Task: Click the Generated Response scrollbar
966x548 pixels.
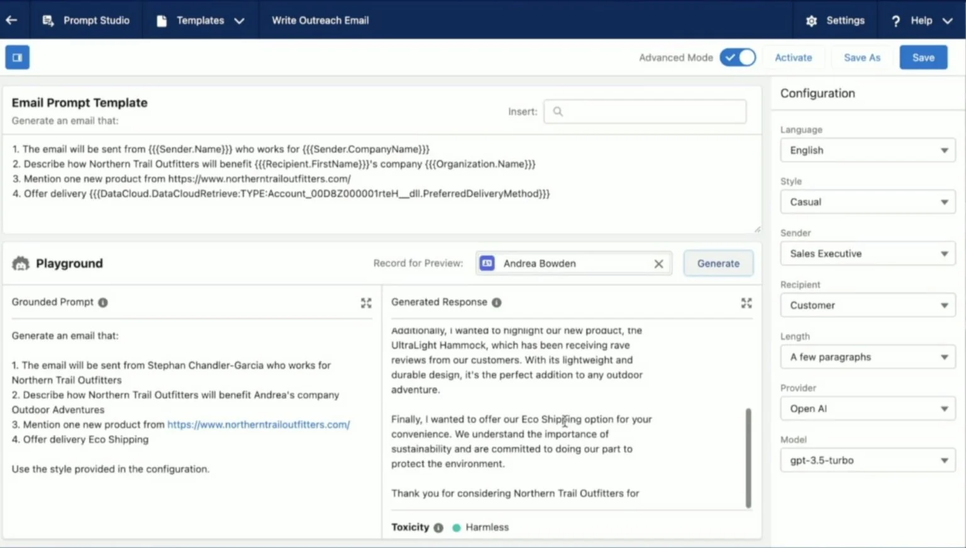Action: 748,458
